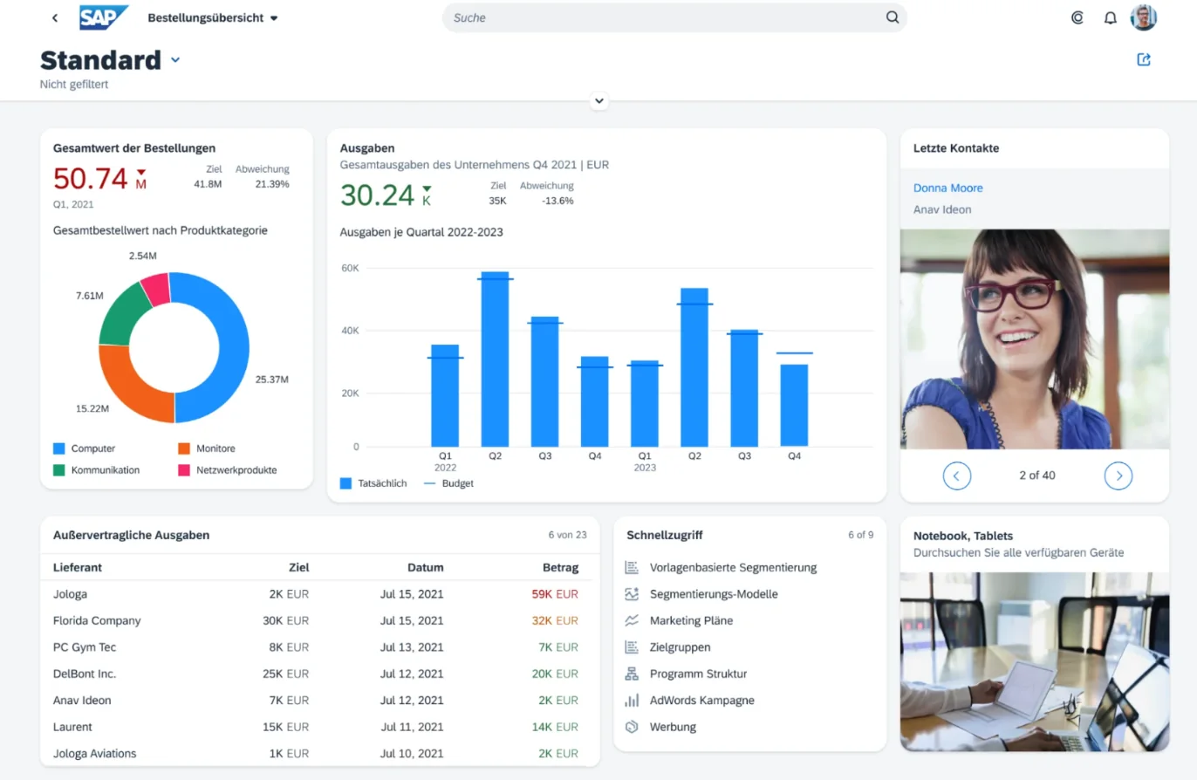Expand the header with the chevron
Image resolution: width=1197 pixels, height=780 pixels.
[x=598, y=100]
